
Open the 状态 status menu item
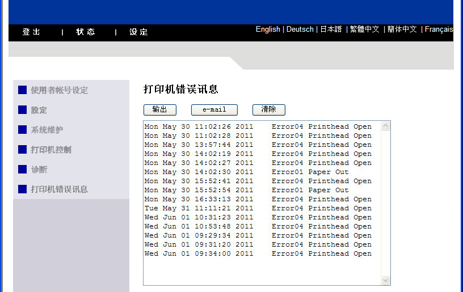tap(86, 32)
